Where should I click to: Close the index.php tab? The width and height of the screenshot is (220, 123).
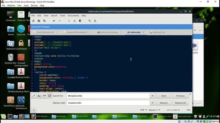click(x=143, y=32)
